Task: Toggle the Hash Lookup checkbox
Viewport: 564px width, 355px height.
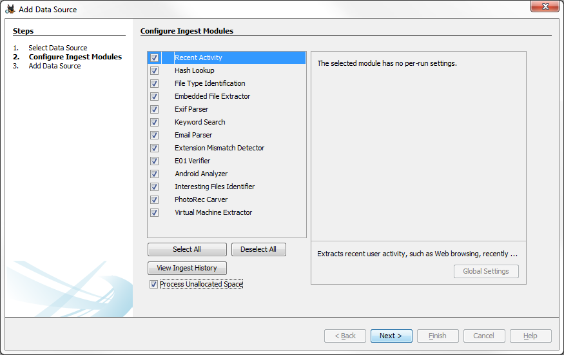Action: pyautogui.click(x=155, y=71)
